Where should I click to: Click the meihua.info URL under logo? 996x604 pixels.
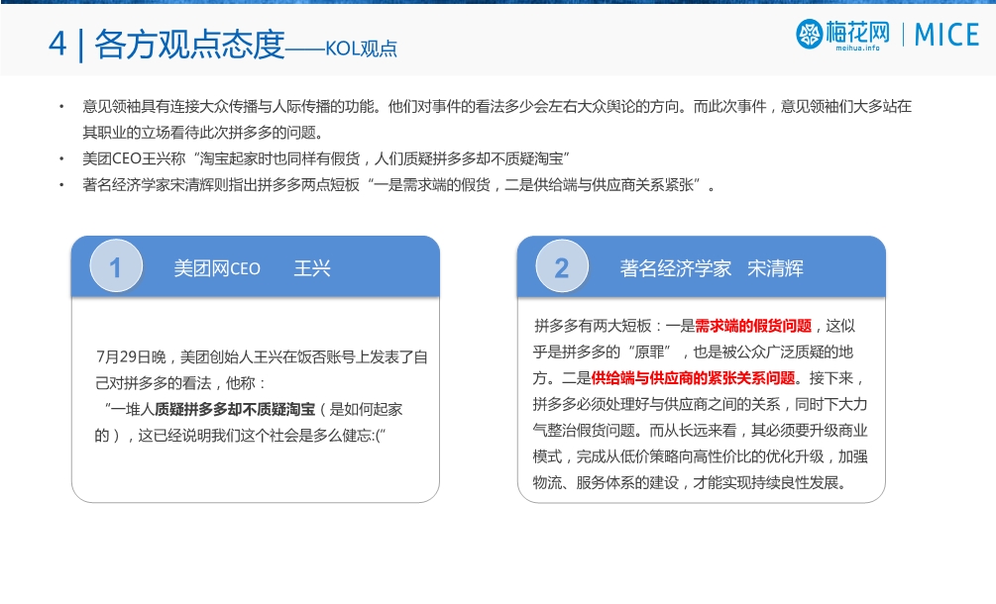pos(857,48)
